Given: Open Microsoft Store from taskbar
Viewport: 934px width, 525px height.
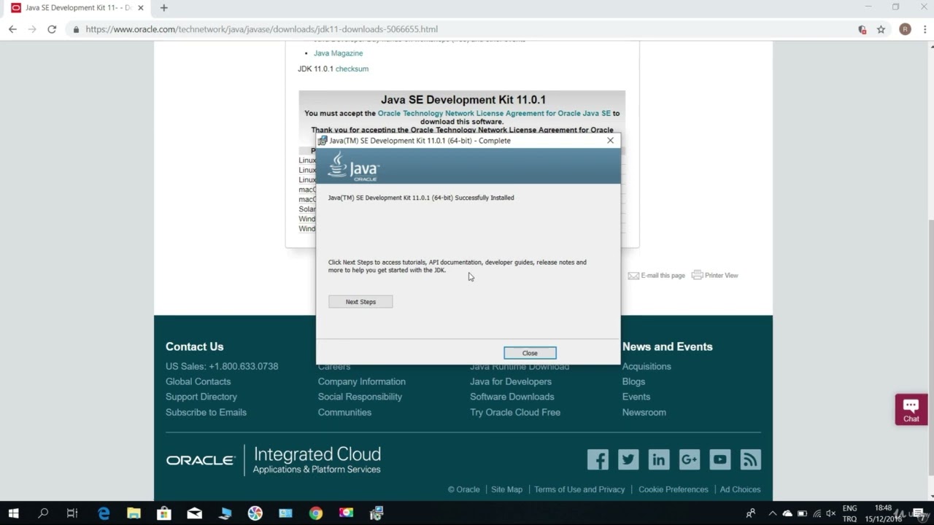Looking at the screenshot, I should pos(164,513).
